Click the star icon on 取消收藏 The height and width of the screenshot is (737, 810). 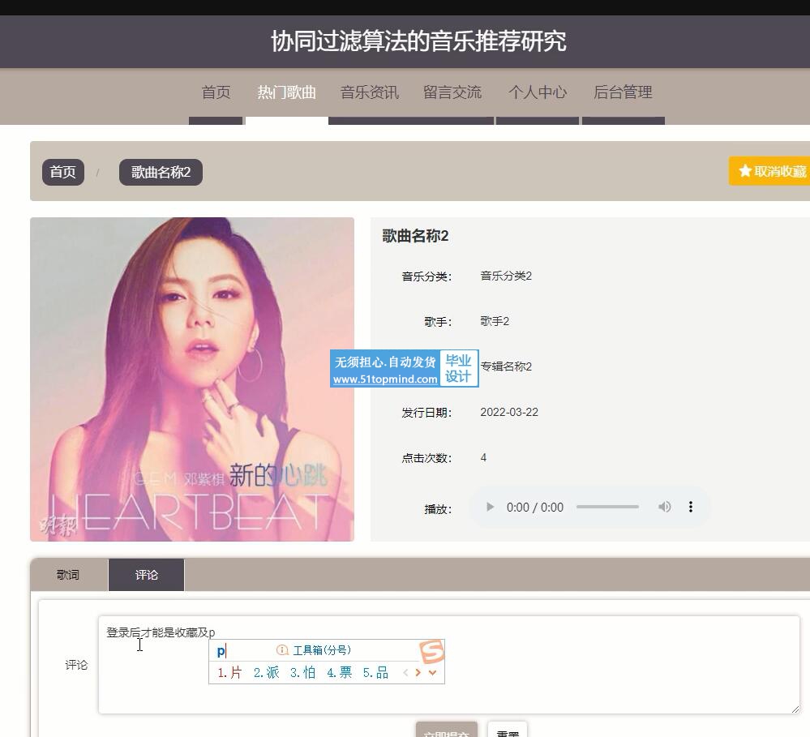click(744, 171)
